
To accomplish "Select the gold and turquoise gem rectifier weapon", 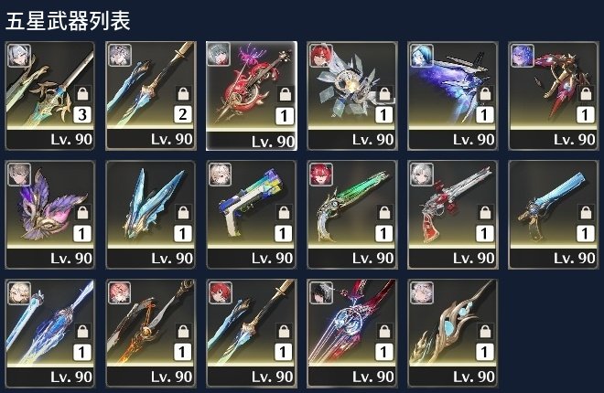I will tap(453, 334).
